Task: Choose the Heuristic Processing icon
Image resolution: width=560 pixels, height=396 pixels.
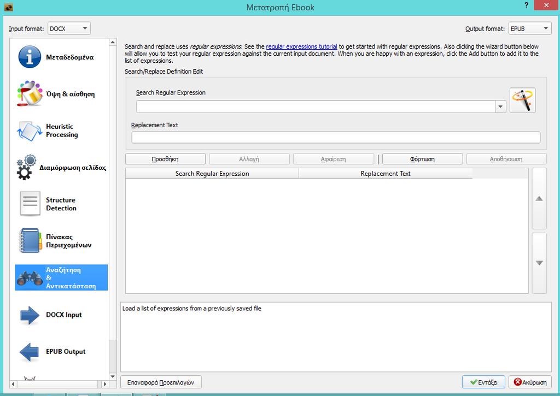Action: click(30, 131)
